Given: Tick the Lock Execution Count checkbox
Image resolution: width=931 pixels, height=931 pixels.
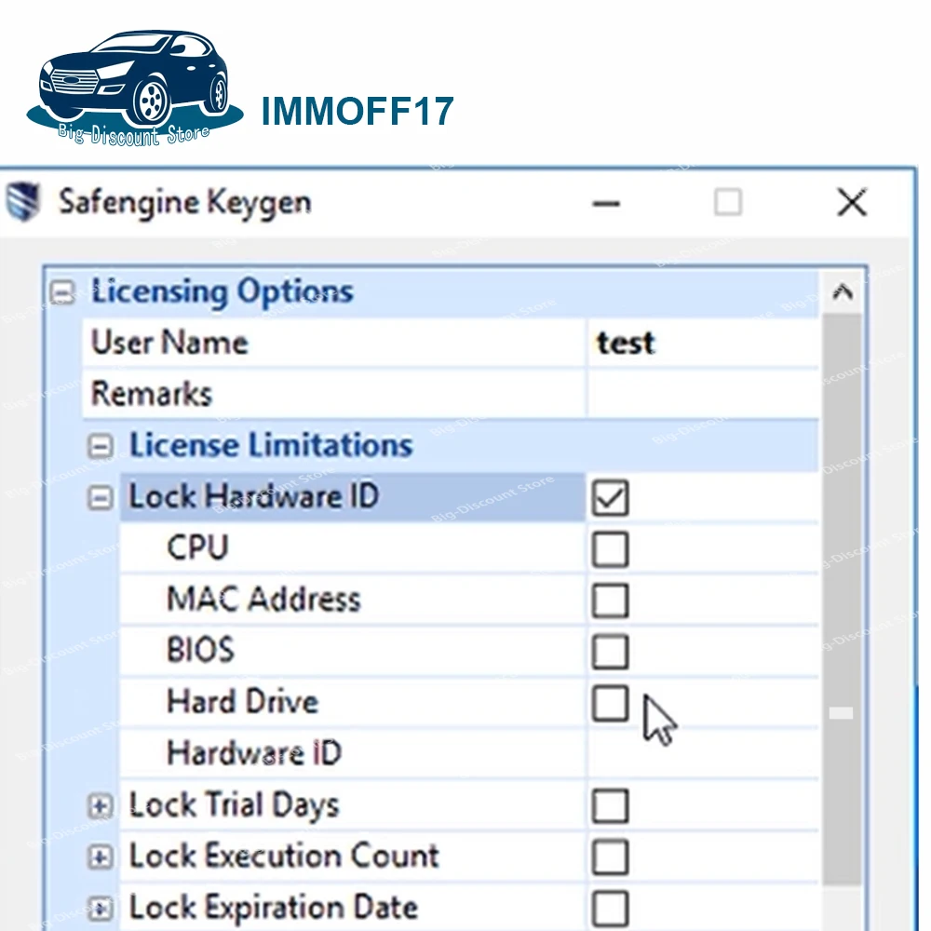Looking at the screenshot, I should pos(610,857).
